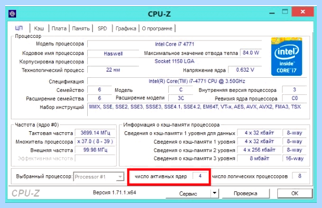
Task: Click the Семейство value 6
Action: tap(100, 90)
